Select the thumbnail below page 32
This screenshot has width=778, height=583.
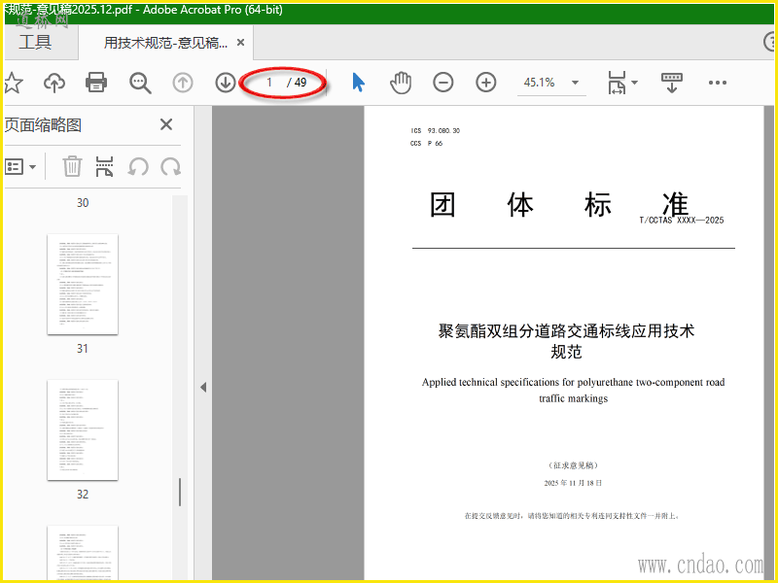coord(83,552)
